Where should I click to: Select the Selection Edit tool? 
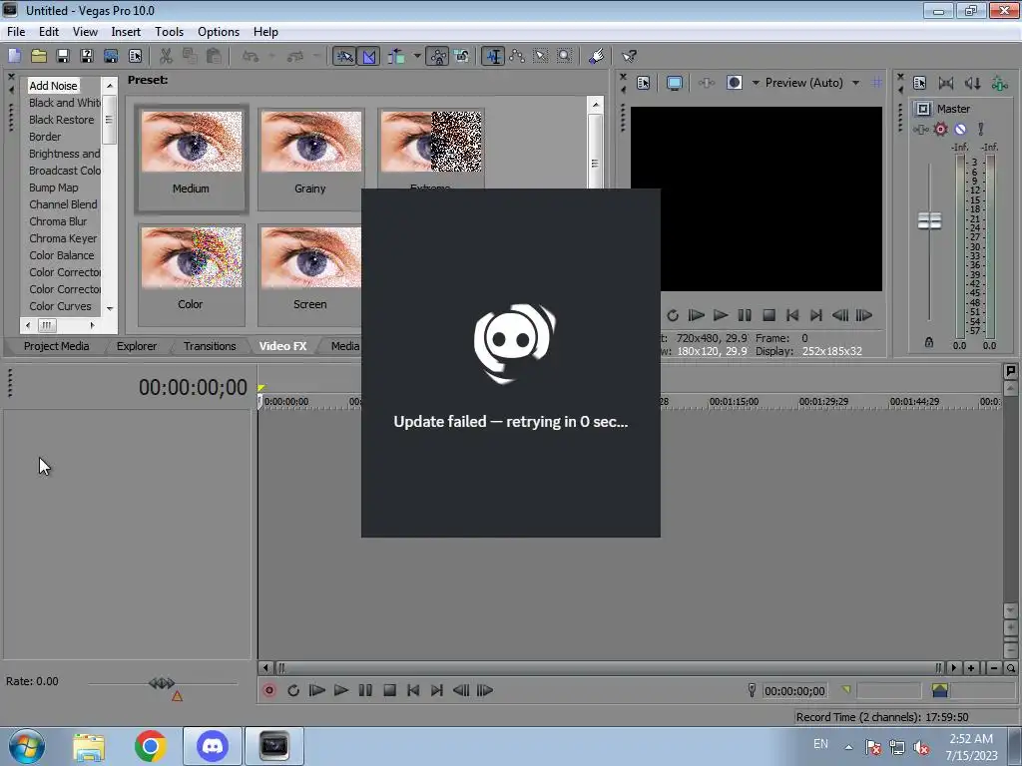click(540, 56)
